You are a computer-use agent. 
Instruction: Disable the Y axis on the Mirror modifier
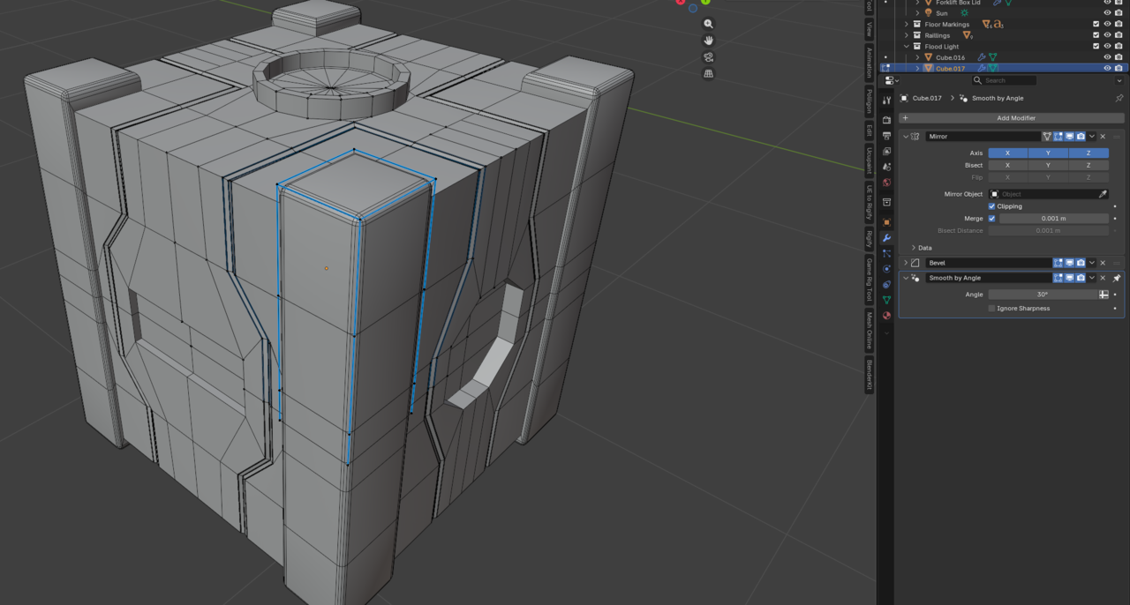pos(1048,153)
